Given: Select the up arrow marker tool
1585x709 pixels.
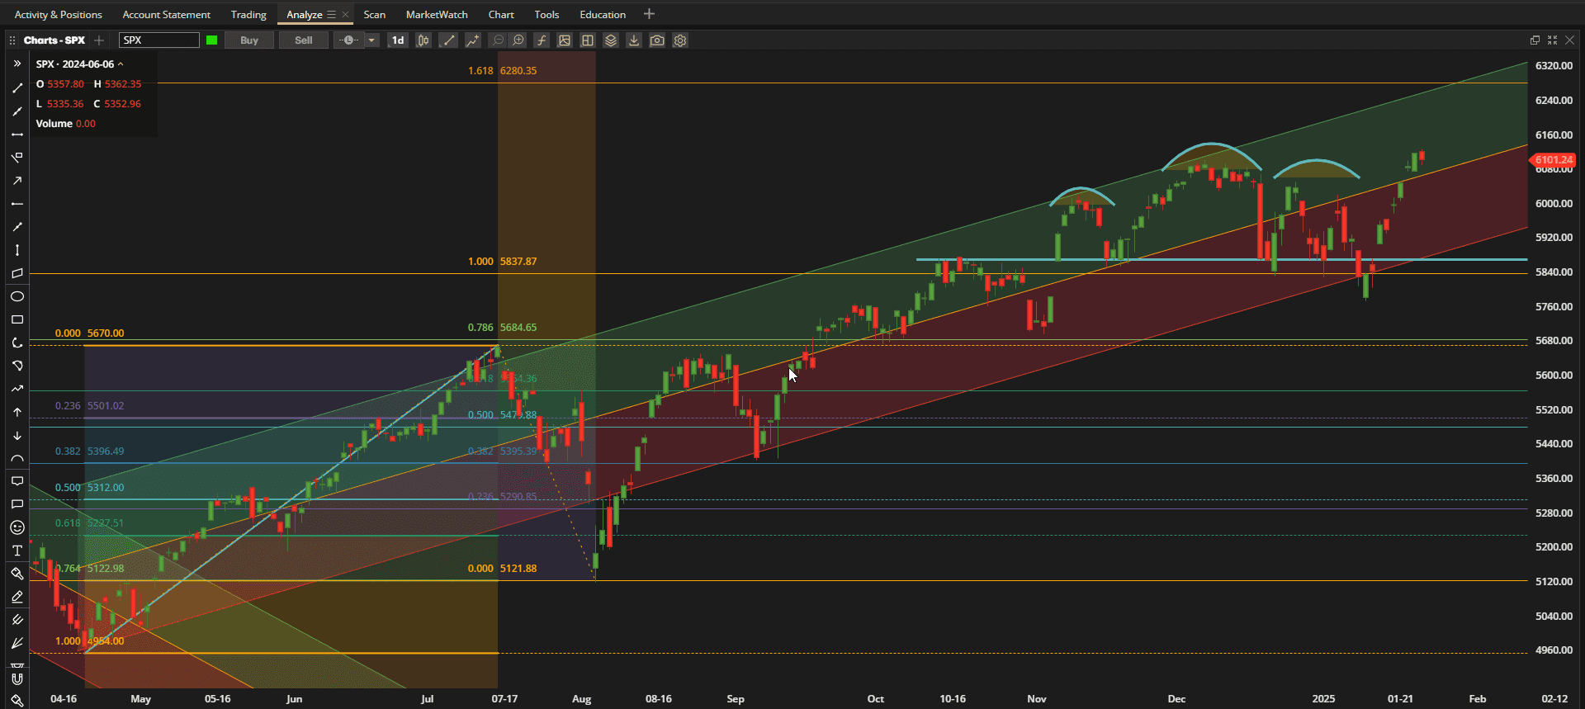Looking at the screenshot, I should (x=17, y=412).
